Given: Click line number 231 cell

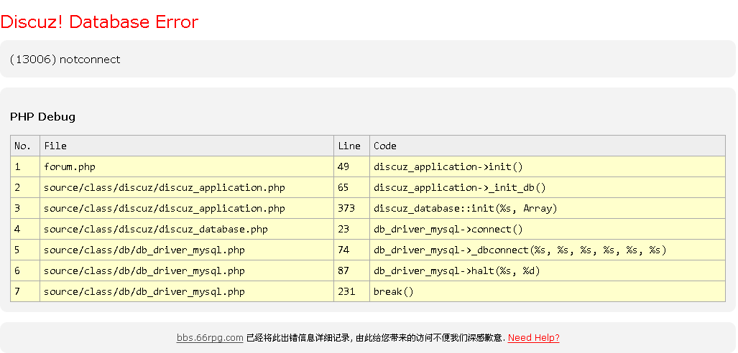Looking at the screenshot, I should pyautogui.click(x=351, y=291).
